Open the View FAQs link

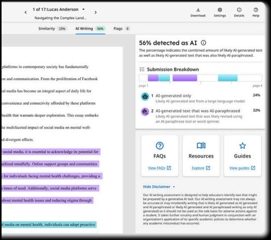(x=160, y=168)
